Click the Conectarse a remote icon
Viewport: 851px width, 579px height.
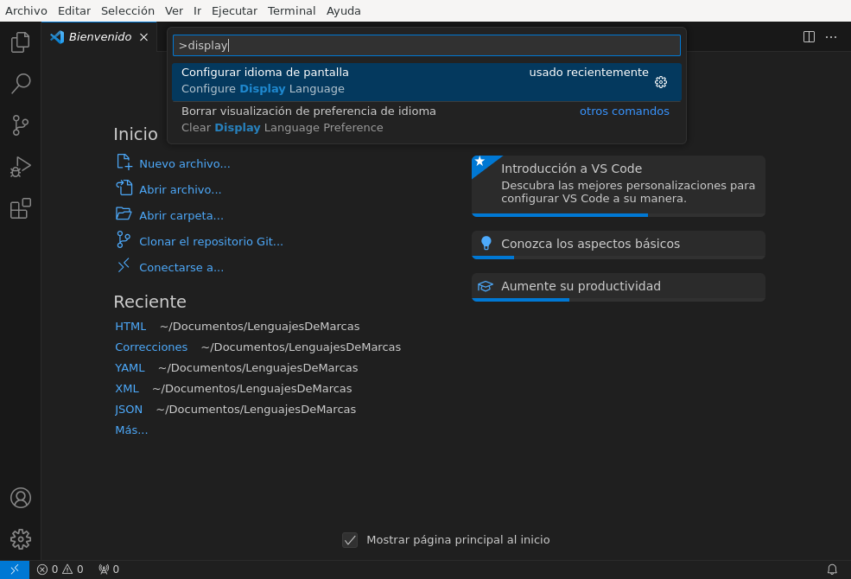[x=124, y=265]
